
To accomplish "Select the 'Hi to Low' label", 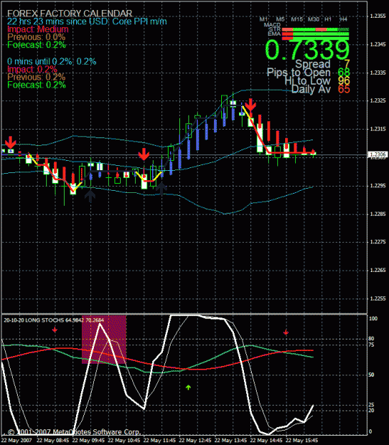I will tap(308, 80).
